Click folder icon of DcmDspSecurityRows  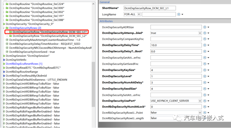click(7, 28)
